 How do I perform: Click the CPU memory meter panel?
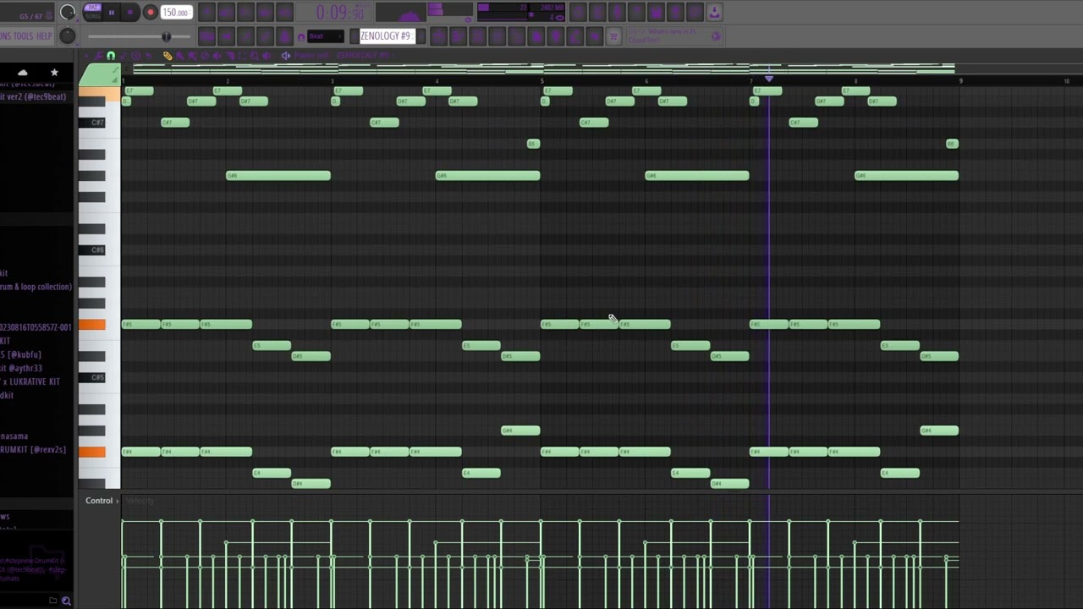(522, 12)
